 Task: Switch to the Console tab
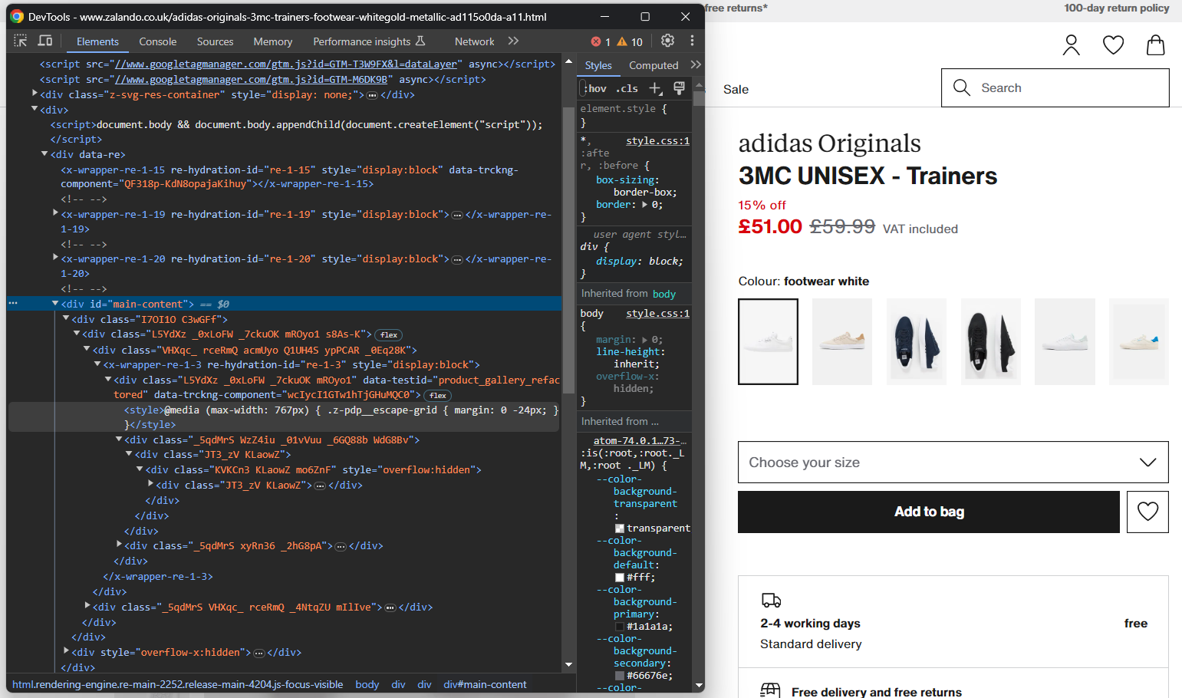point(157,41)
